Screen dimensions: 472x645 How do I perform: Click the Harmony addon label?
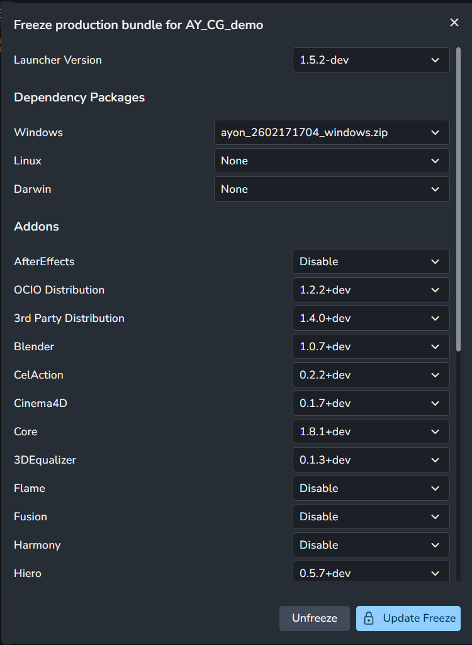click(x=37, y=545)
